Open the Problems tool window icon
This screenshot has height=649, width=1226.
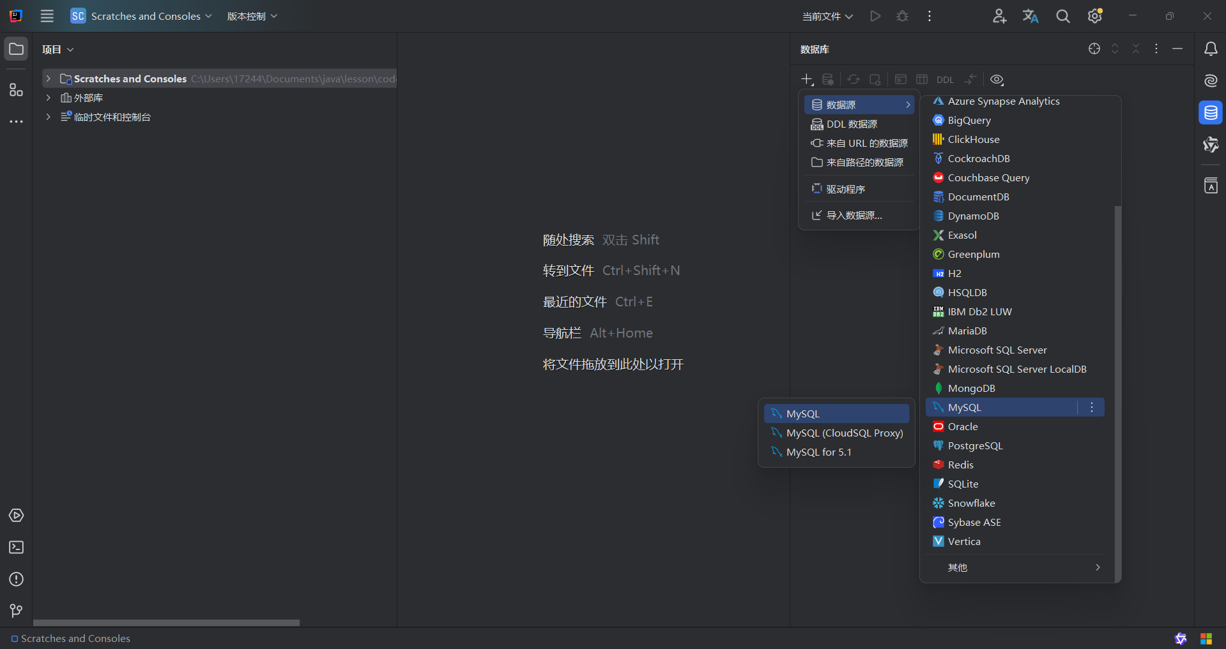tap(17, 579)
